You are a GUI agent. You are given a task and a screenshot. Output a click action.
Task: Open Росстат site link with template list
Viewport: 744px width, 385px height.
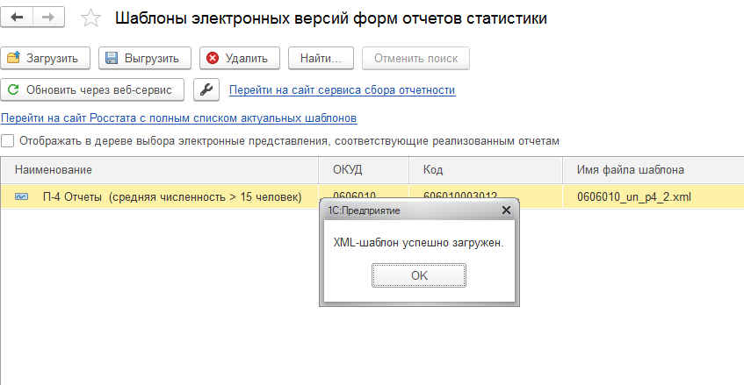179,118
